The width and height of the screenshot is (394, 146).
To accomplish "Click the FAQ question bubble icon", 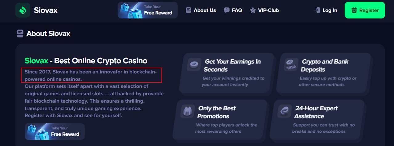I will [227, 10].
